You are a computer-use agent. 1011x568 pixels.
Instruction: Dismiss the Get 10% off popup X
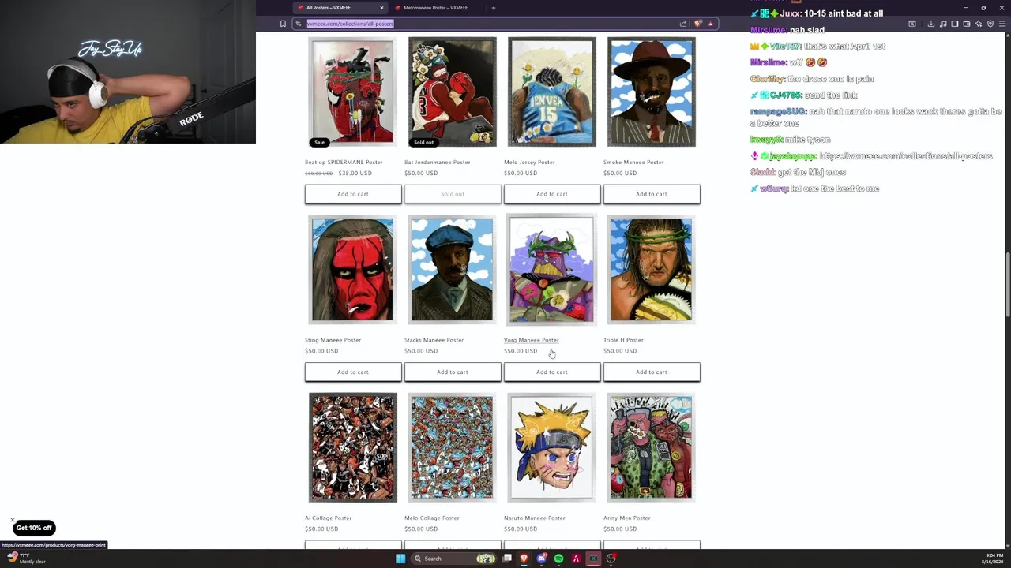(13, 521)
